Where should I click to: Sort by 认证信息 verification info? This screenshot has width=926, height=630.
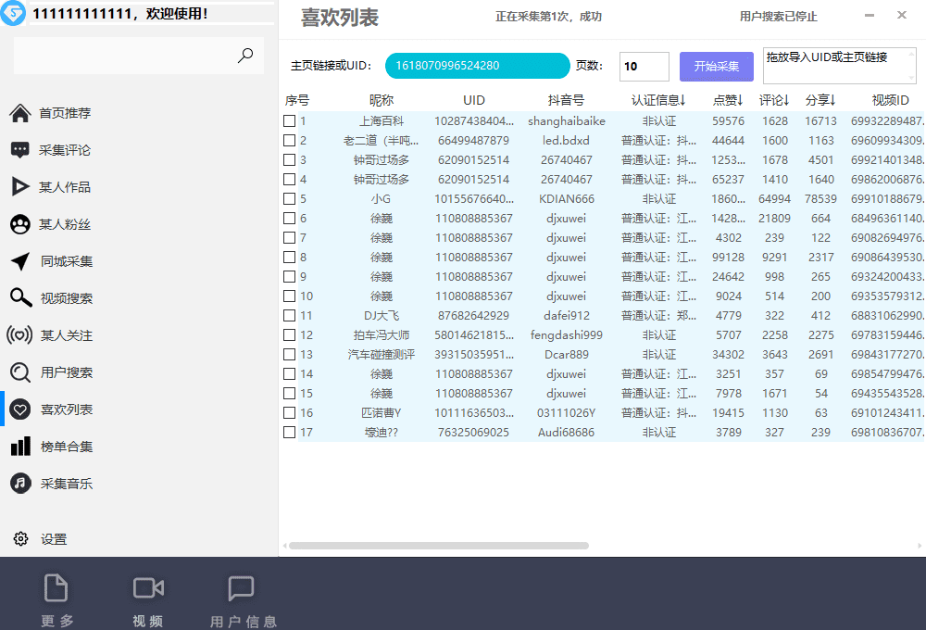[x=658, y=100]
